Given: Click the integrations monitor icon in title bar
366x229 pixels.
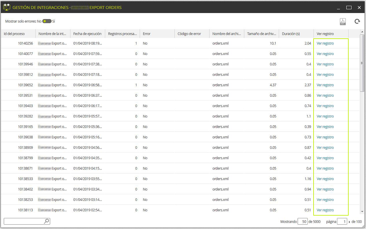Looking at the screenshot, I should [6, 7].
